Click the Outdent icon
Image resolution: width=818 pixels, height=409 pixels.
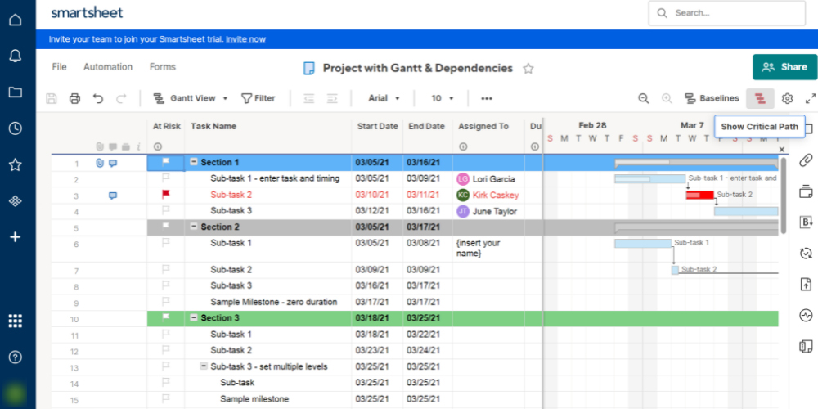[309, 98]
